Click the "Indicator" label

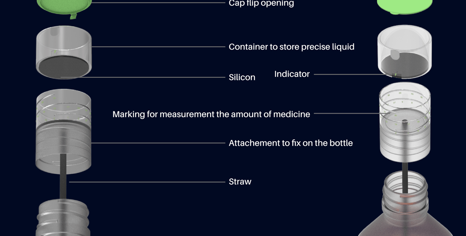[x=292, y=74]
